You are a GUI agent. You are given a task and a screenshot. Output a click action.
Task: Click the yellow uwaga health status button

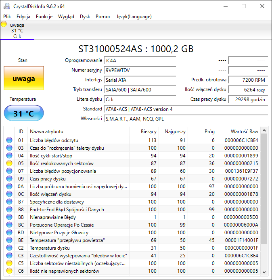24,78
